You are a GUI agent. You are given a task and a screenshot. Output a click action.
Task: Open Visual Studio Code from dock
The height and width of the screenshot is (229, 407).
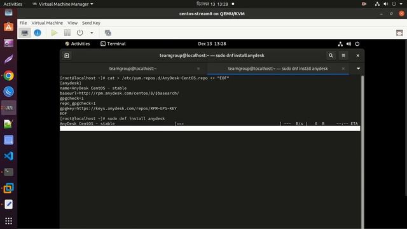click(x=8, y=156)
